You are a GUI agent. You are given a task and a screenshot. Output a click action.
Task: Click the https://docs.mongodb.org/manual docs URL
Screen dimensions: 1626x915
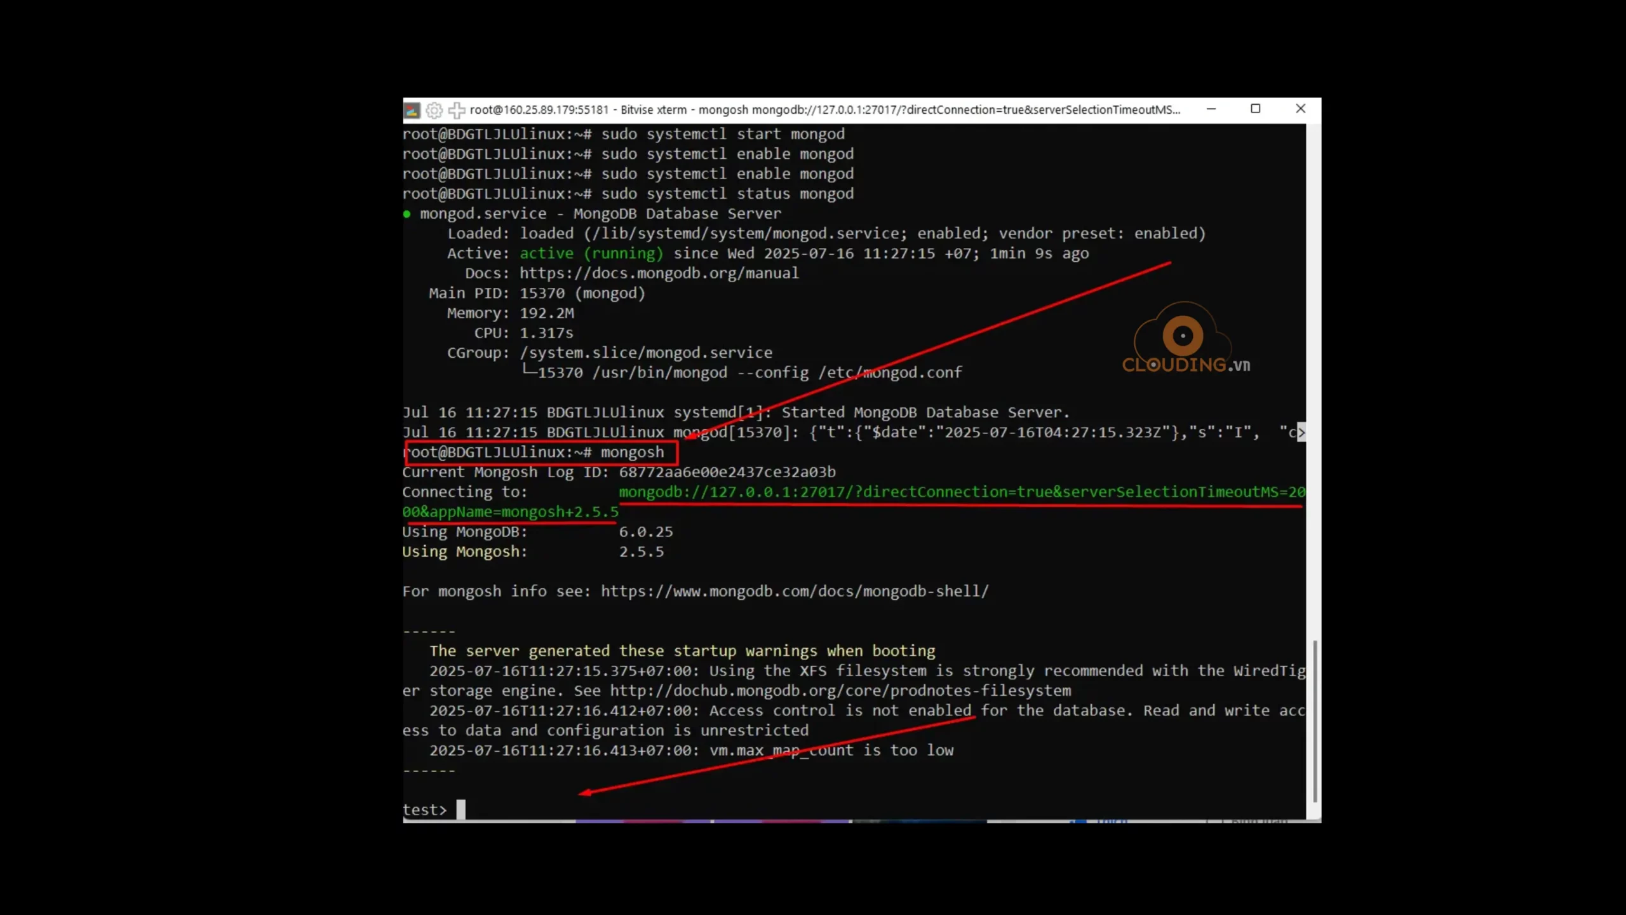tap(659, 273)
